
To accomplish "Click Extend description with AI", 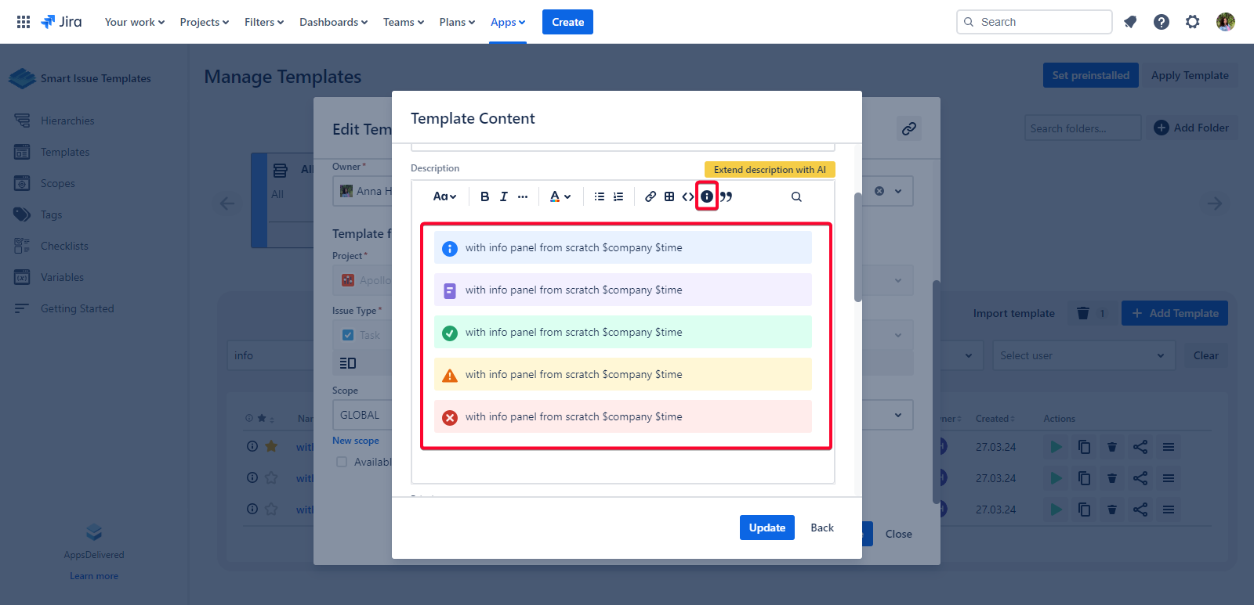I will pyautogui.click(x=770, y=170).
